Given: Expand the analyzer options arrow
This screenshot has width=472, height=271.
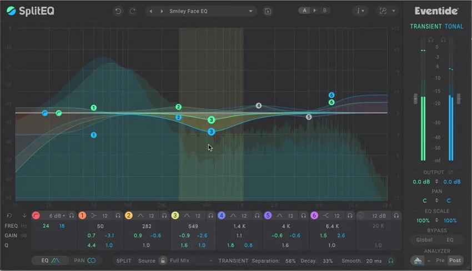Looking at the screenshot, I should (x=429, y=261).
